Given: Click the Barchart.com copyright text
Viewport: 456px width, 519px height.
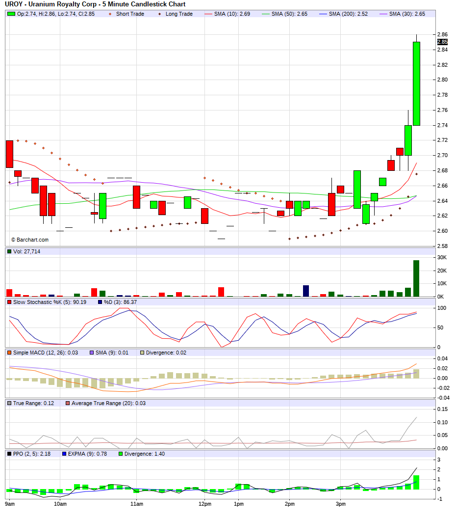Looking at the screenshot, I should (30, 240).
